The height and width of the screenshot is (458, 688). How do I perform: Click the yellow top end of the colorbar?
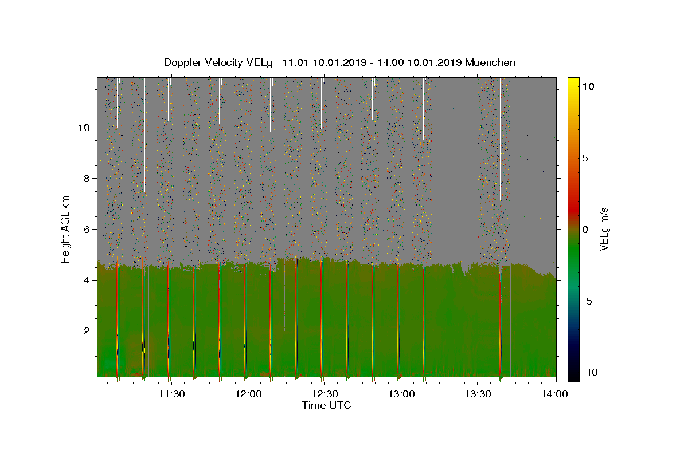tap(573, 83)
